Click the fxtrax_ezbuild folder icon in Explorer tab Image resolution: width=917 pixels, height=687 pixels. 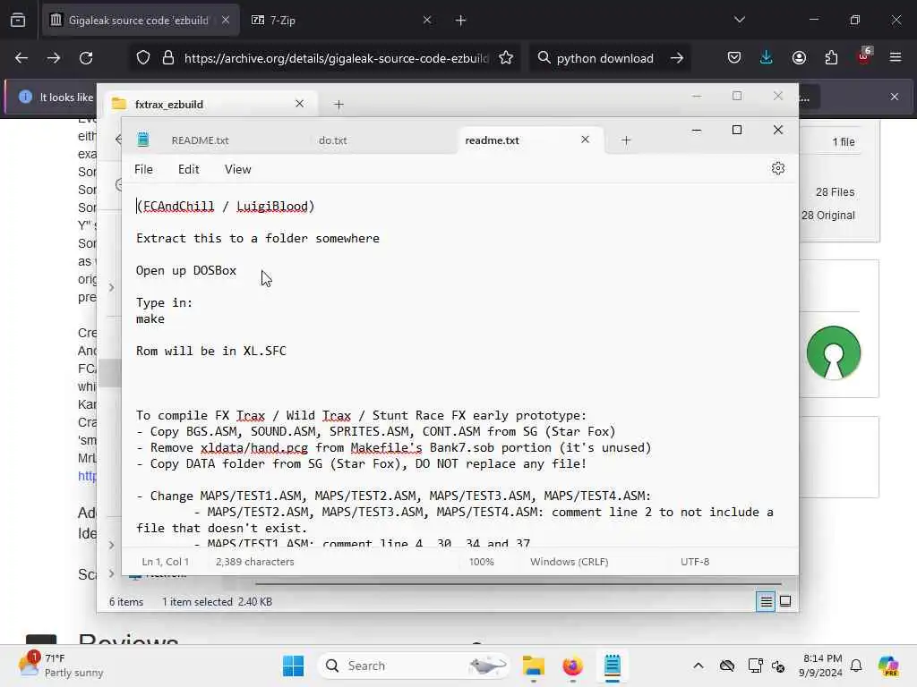[119, 104]
